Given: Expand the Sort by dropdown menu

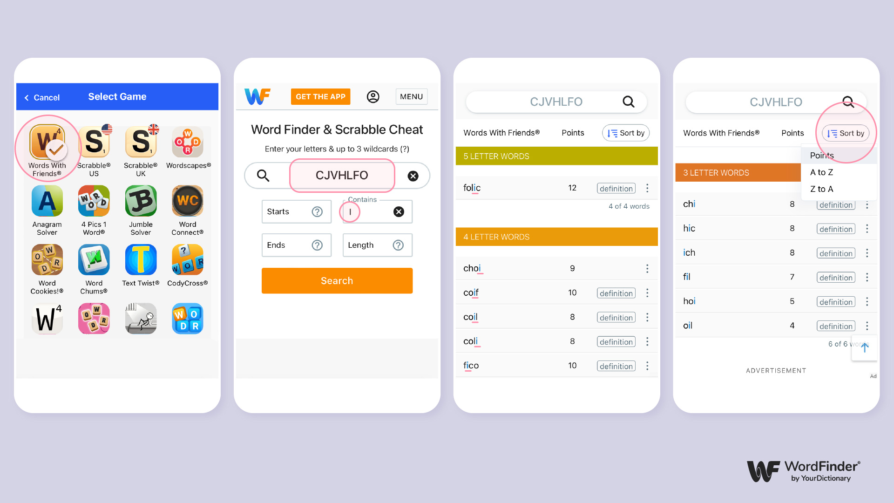Looking at the screenshot, I should click(x=847, y=133).
